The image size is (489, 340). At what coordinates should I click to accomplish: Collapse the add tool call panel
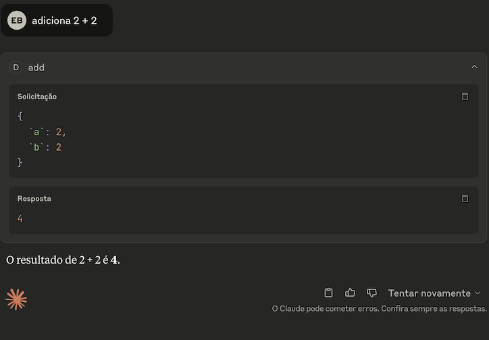pyautogui.click(x=474, y=67)
